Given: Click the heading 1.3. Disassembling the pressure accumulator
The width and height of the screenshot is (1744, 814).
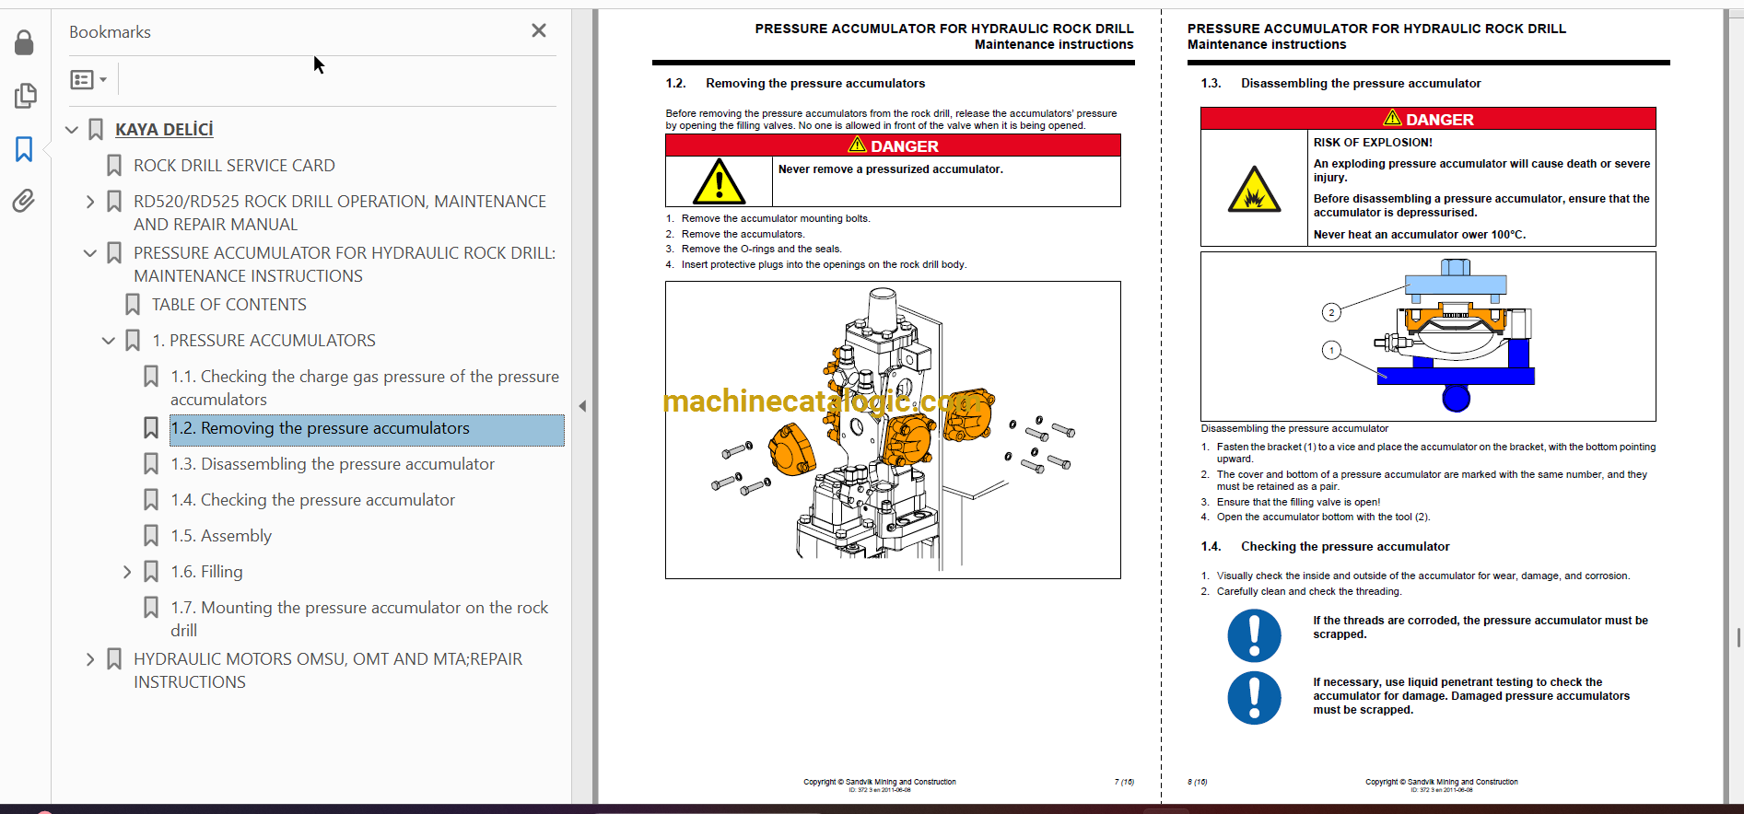Looking at the screenshot, I should (x=1340, y=84).
